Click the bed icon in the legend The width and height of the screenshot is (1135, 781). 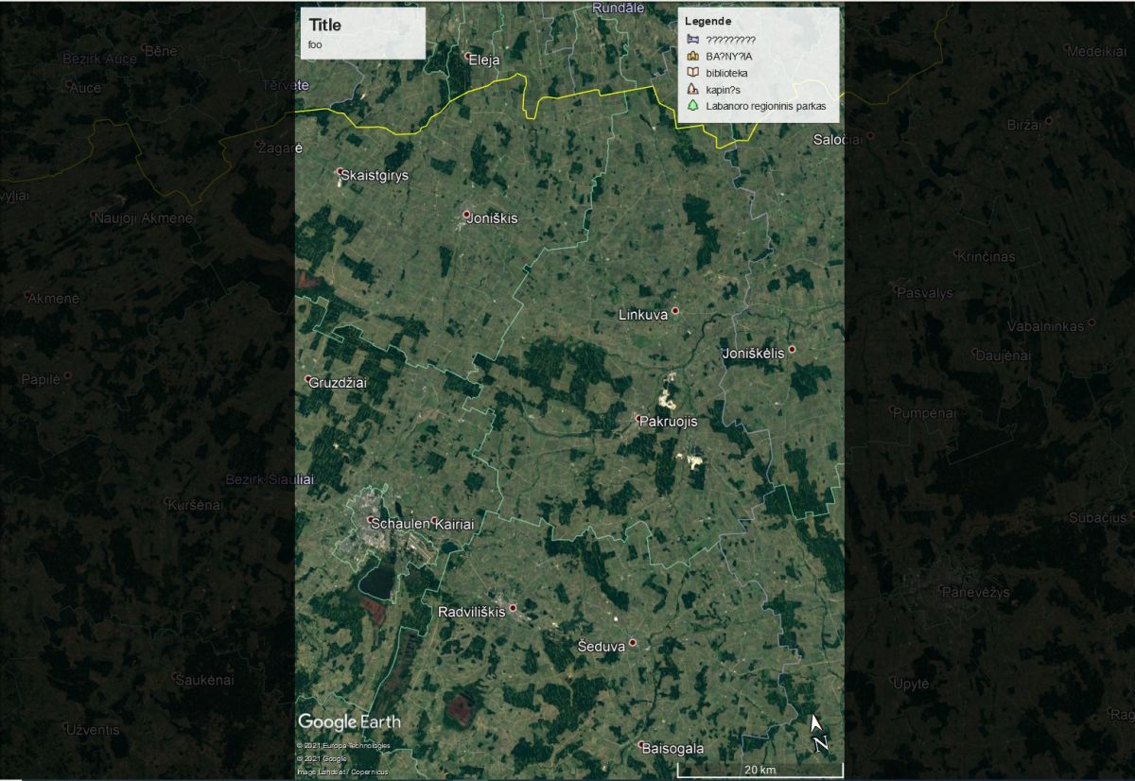click(692, 39)
